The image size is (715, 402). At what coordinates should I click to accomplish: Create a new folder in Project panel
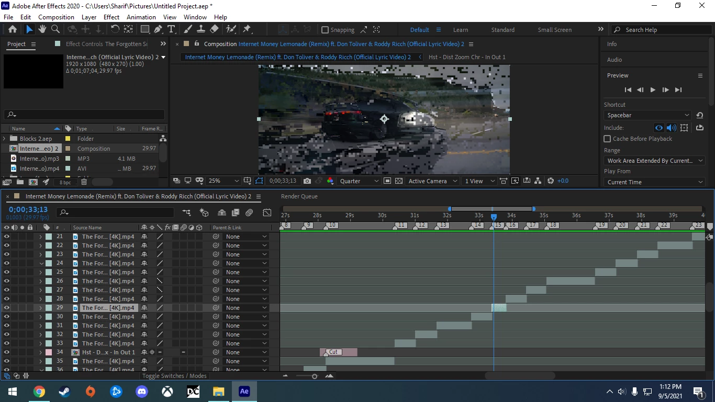click(x=20, y=182)
